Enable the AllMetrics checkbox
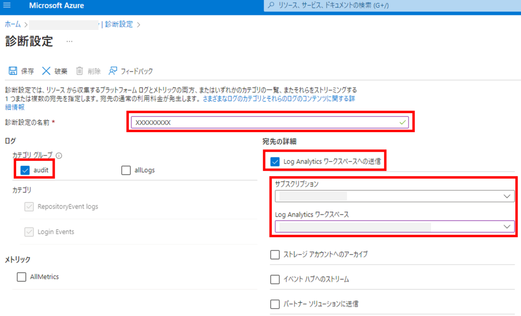521x316 pixels. click(21, 277)
